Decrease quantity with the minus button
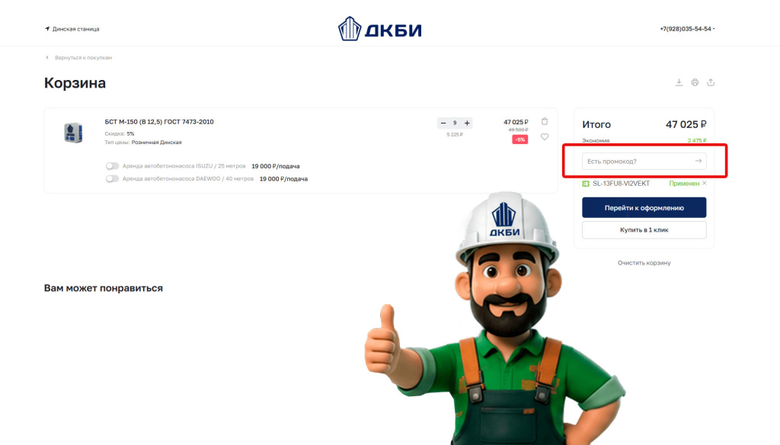 point(443,123)
